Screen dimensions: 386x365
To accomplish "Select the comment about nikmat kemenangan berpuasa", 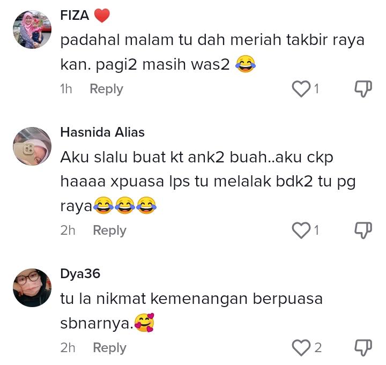I will pos(191,311).
